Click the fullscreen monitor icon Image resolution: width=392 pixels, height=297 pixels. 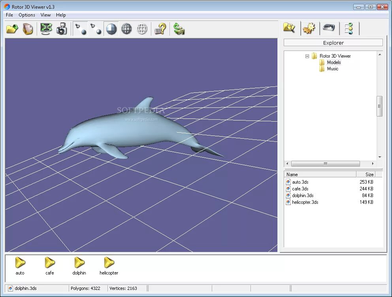pos(46,29)
